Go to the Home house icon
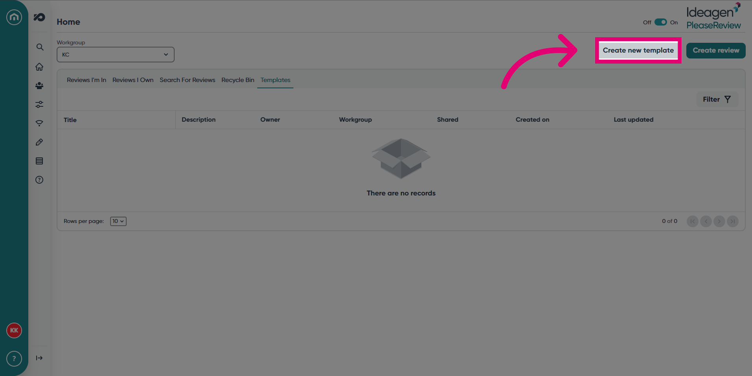Viewport: 752px width, 376px height. click(x=39, y=67)
